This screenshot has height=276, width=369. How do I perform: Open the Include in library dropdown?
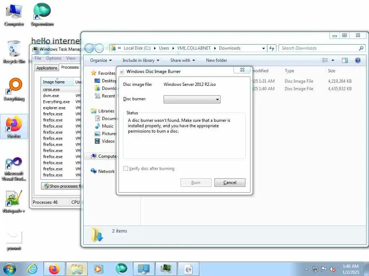click(x=141, y=60)
